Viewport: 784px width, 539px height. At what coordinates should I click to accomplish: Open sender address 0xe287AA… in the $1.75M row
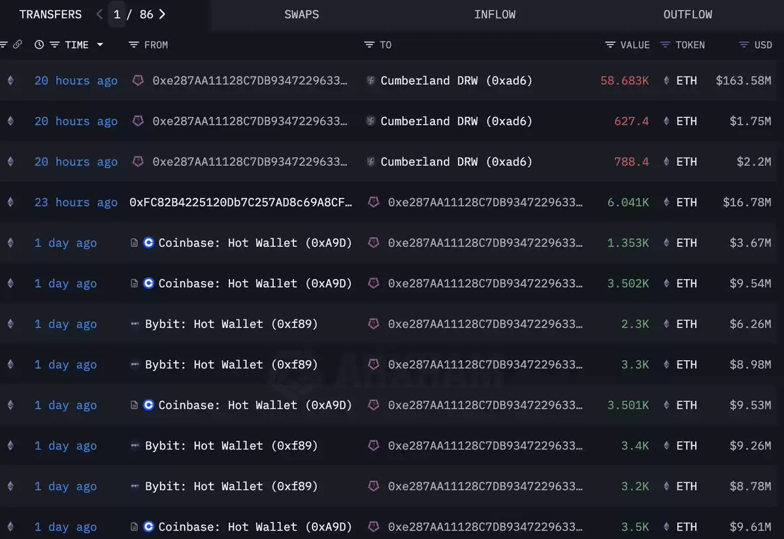(x=250, y=121)
